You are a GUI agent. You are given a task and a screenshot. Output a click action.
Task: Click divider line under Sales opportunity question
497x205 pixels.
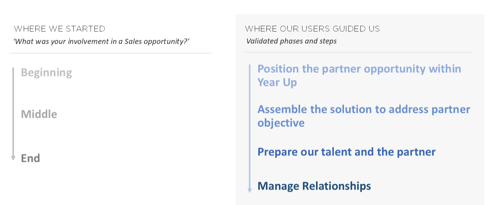110,53
